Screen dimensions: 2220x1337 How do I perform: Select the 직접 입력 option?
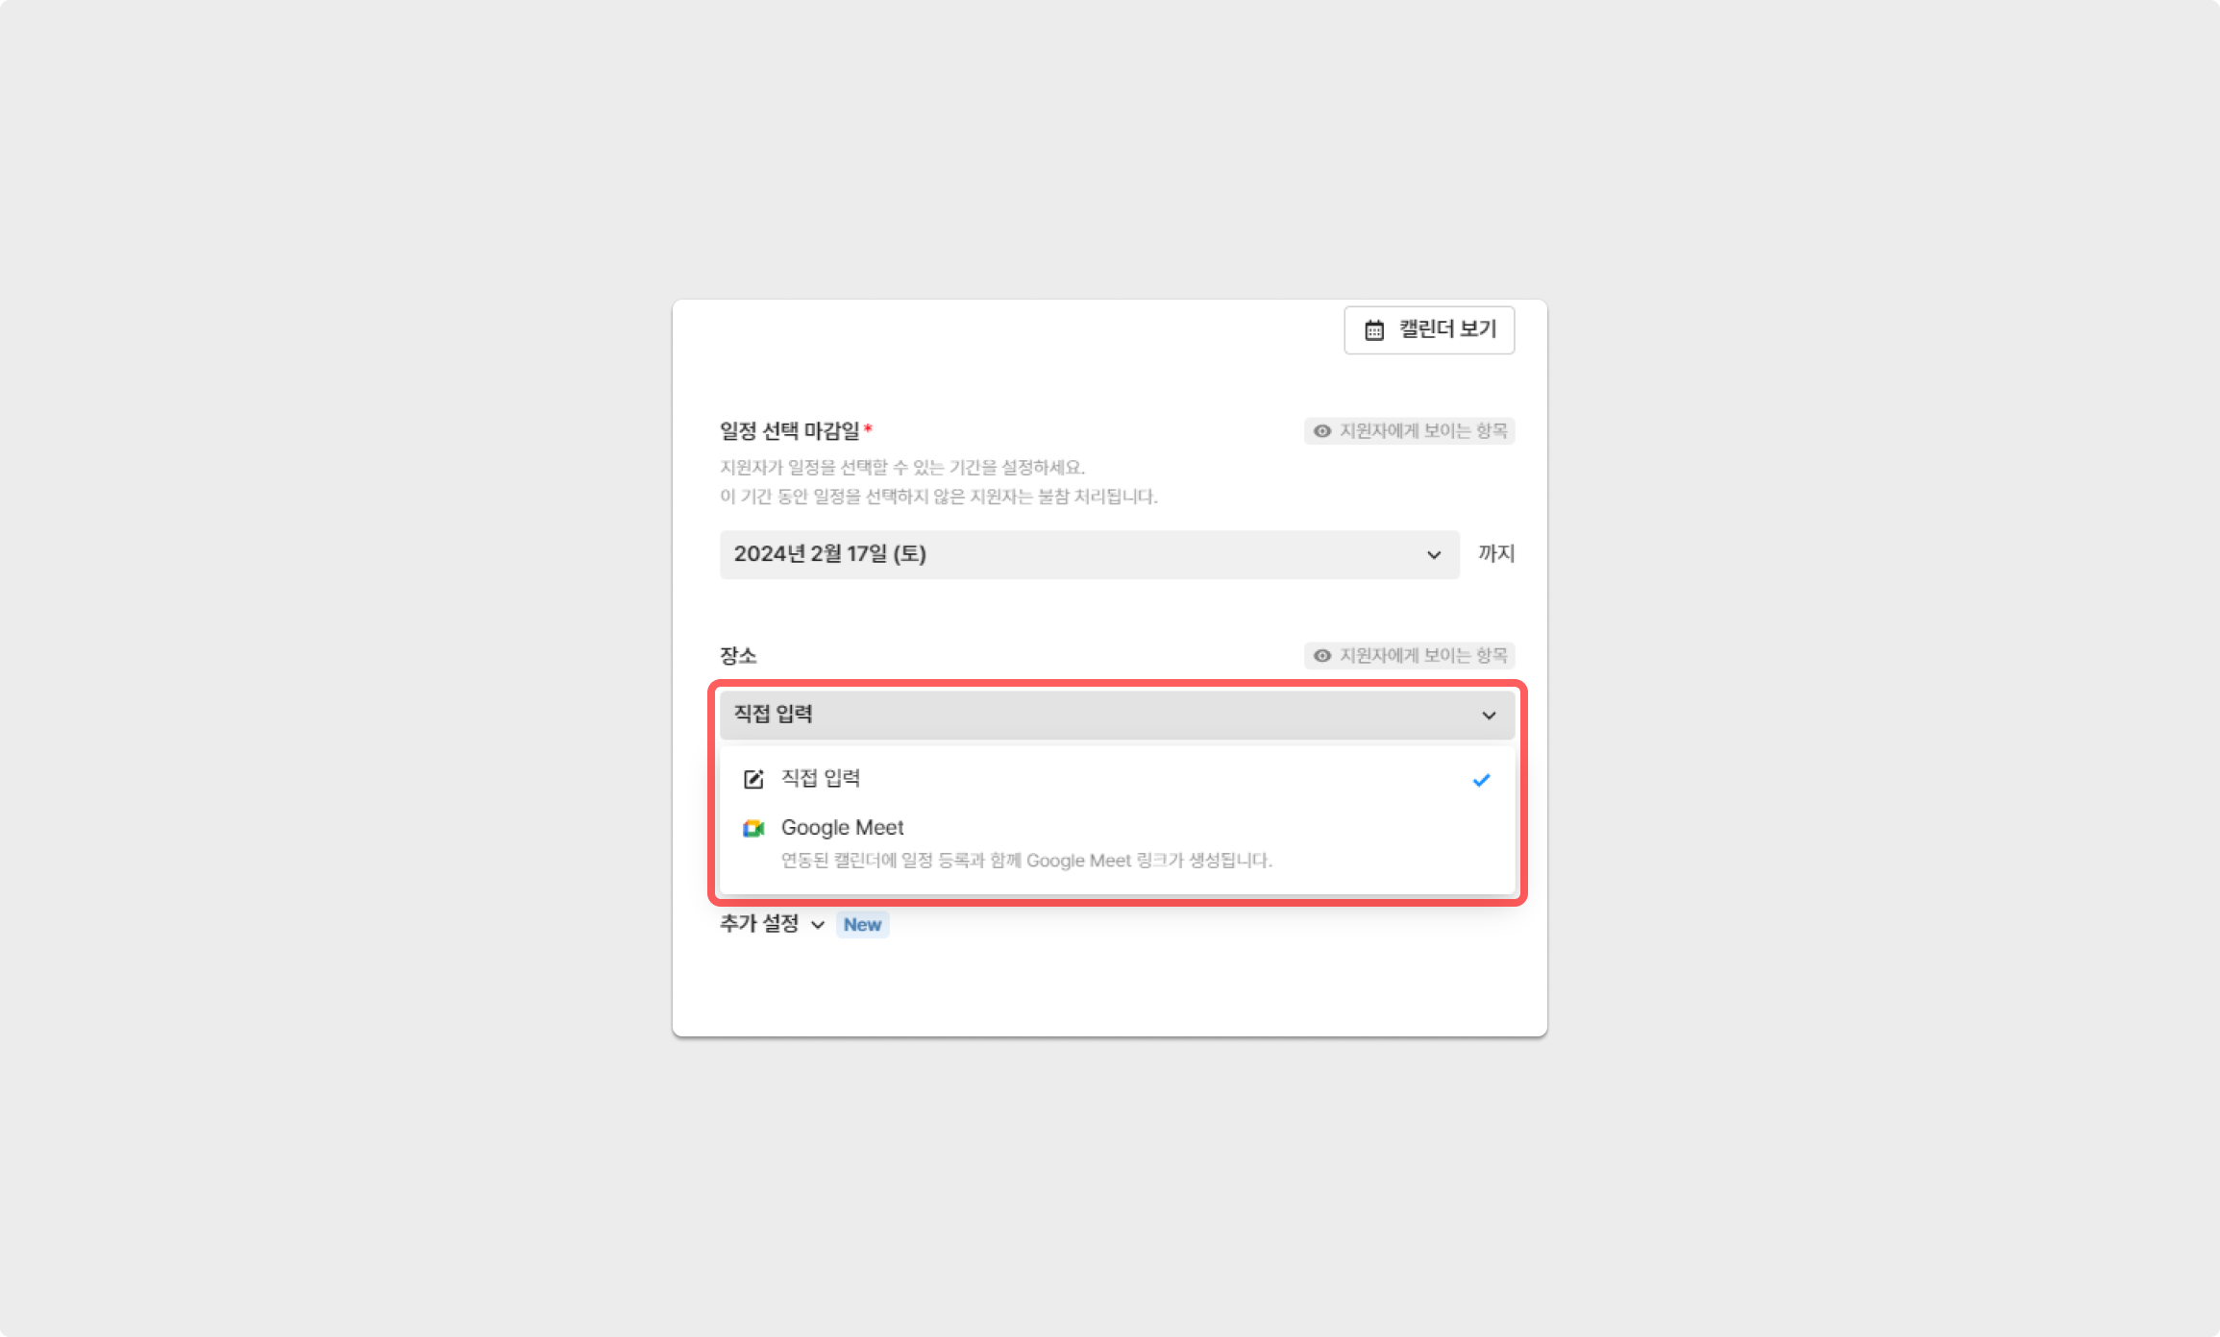[1117, 779]
